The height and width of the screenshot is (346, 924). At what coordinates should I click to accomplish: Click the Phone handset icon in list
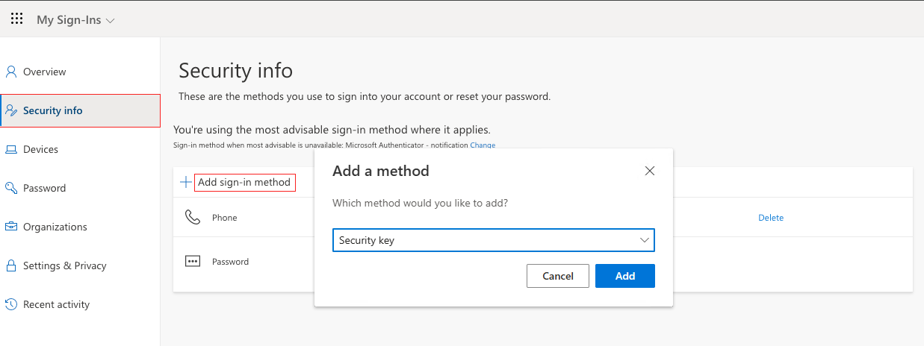[193, 218]
